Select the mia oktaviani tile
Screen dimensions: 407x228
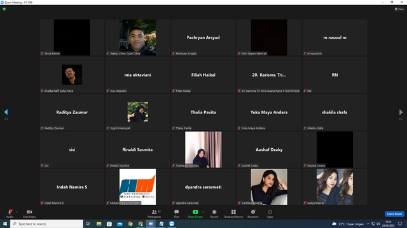point(137,75)
